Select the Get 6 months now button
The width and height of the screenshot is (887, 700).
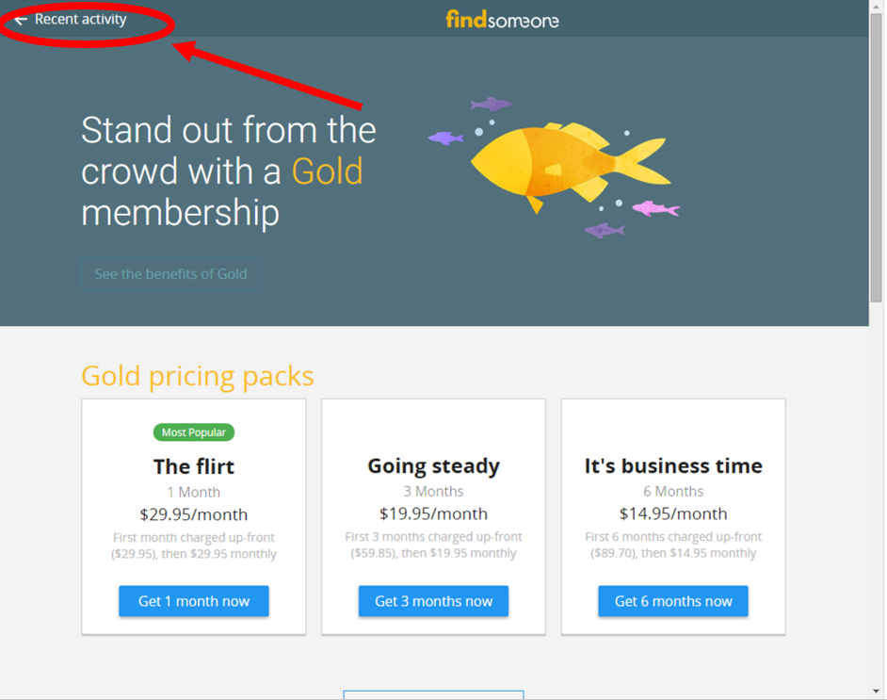pyautogui.click(x=673, y=601)
